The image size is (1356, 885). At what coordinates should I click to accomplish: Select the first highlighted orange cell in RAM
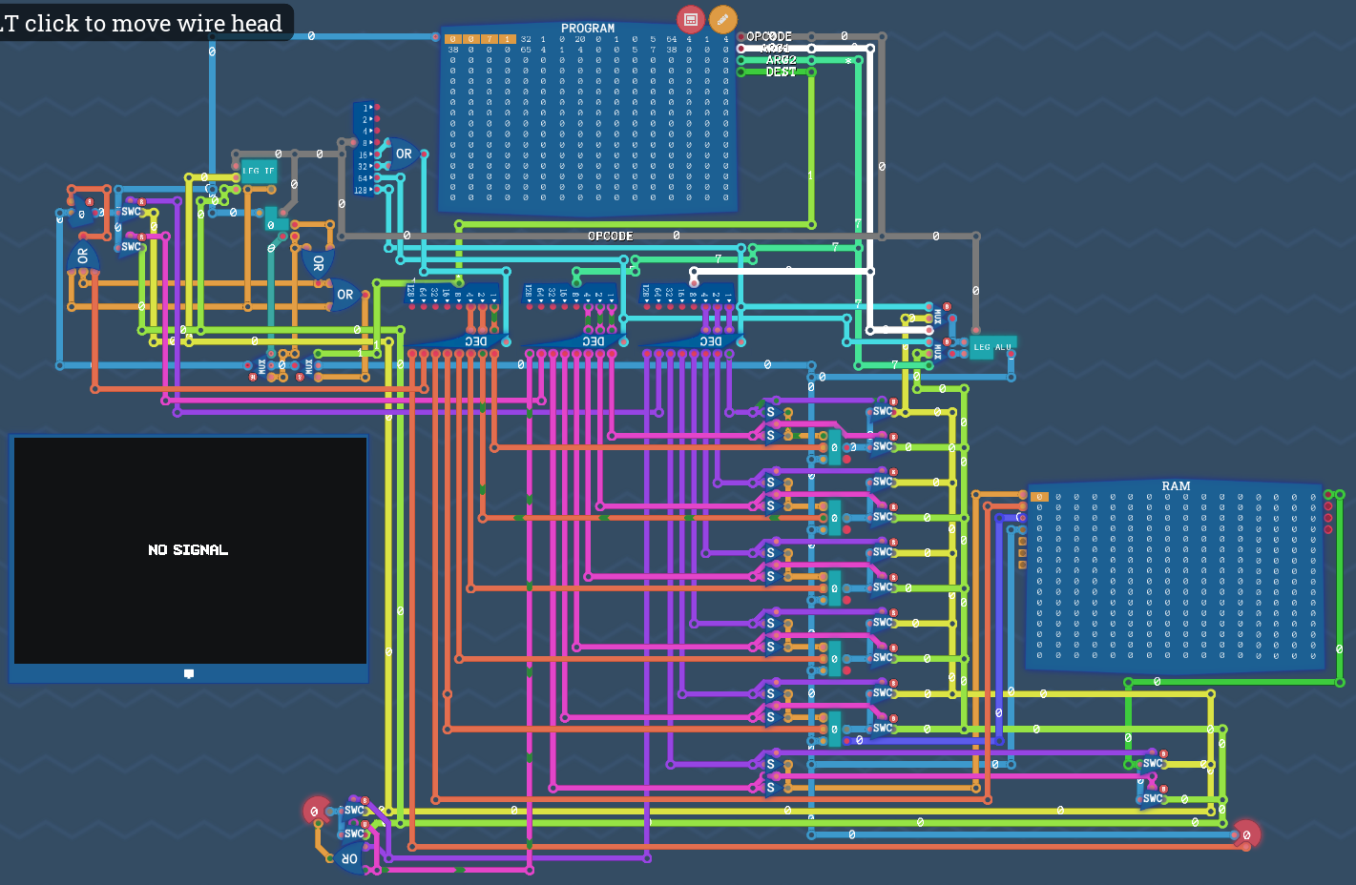1040,497
